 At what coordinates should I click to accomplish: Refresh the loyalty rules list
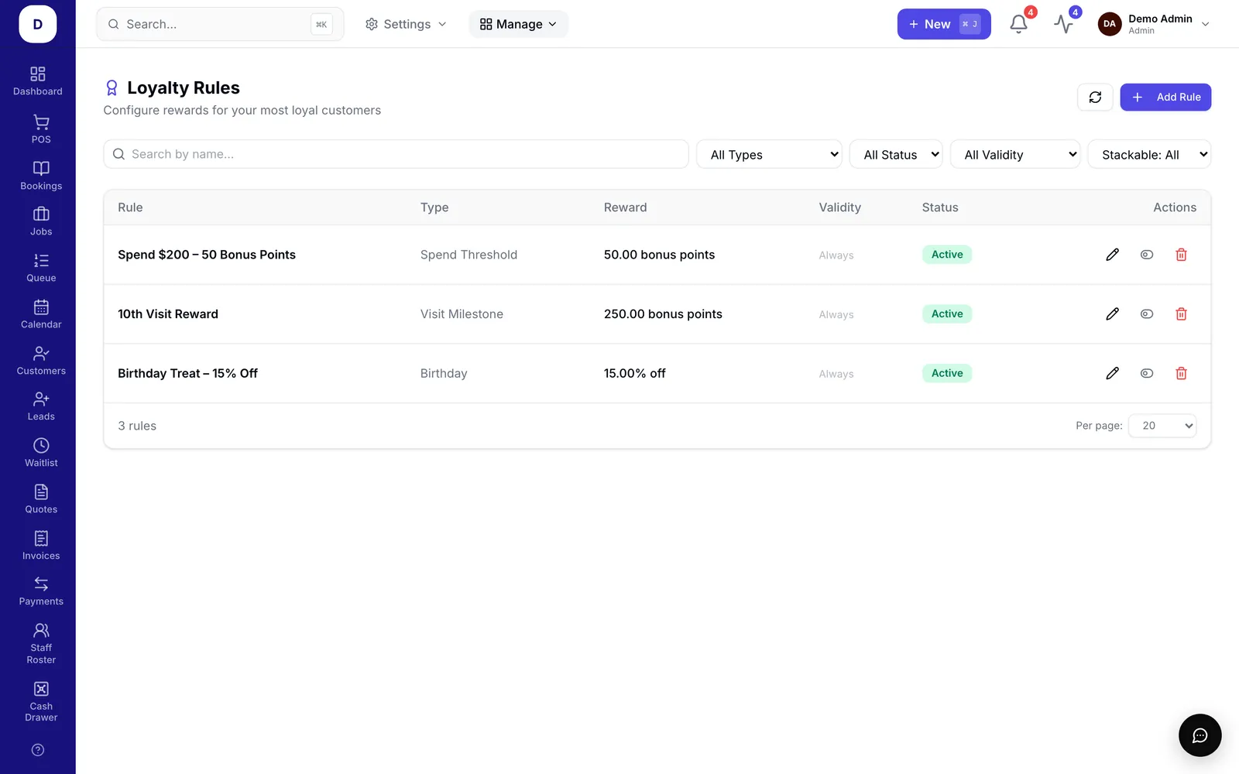[1095, 98]
